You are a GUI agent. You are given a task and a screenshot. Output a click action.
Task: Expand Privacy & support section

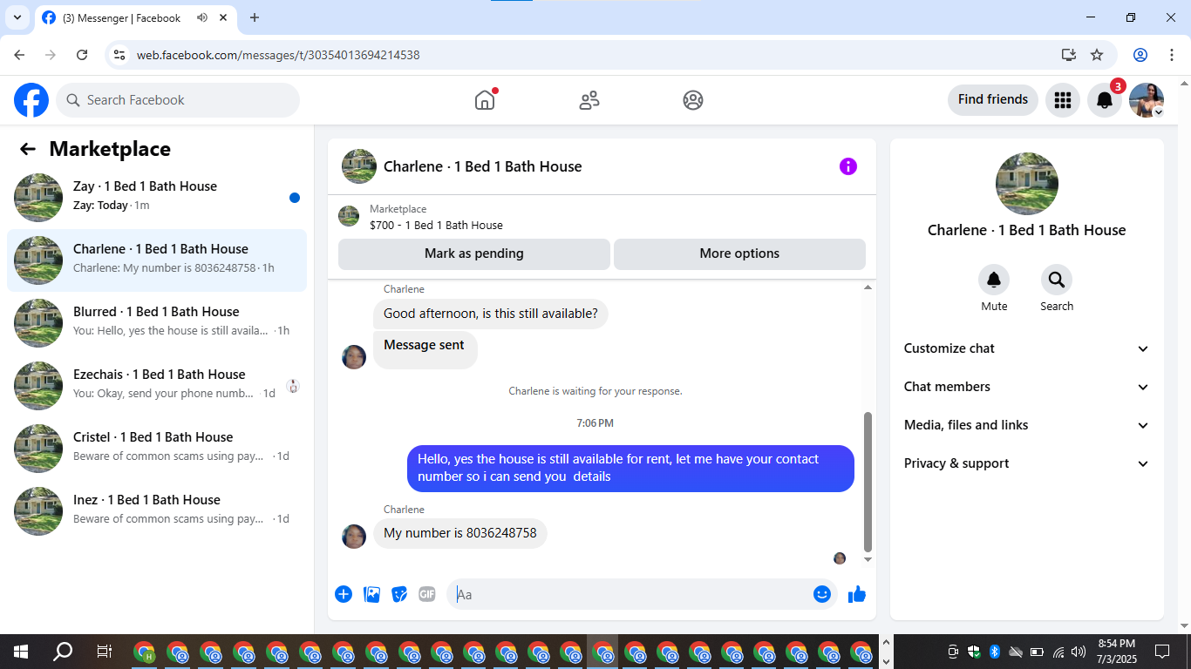(1027, 463)
